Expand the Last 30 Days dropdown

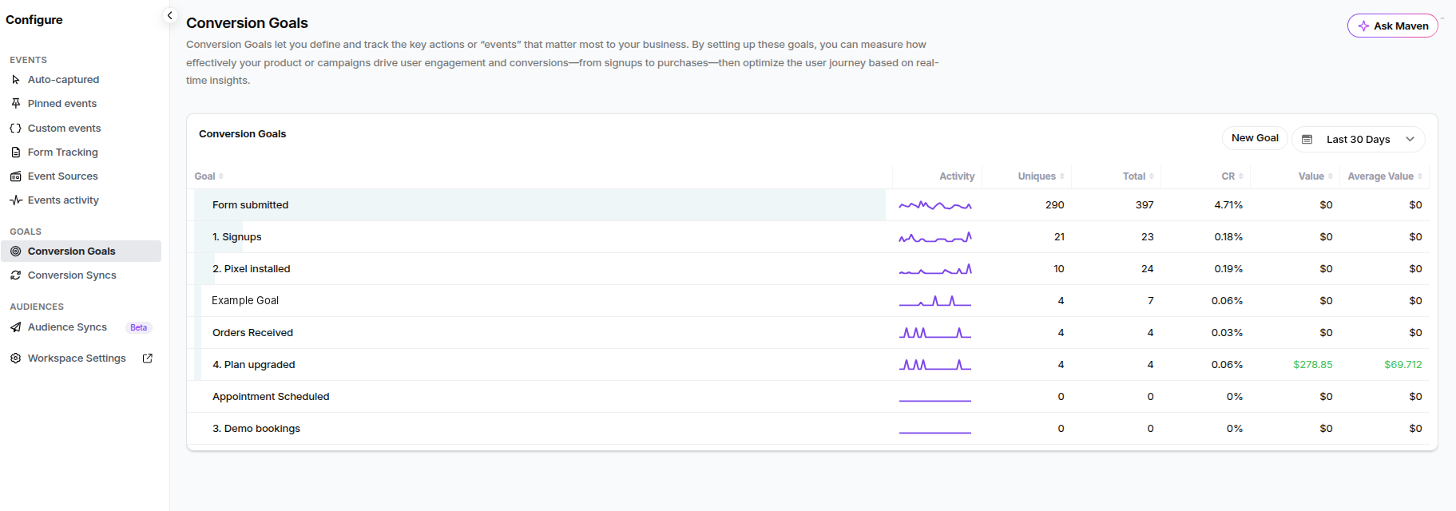(1358, 139)
